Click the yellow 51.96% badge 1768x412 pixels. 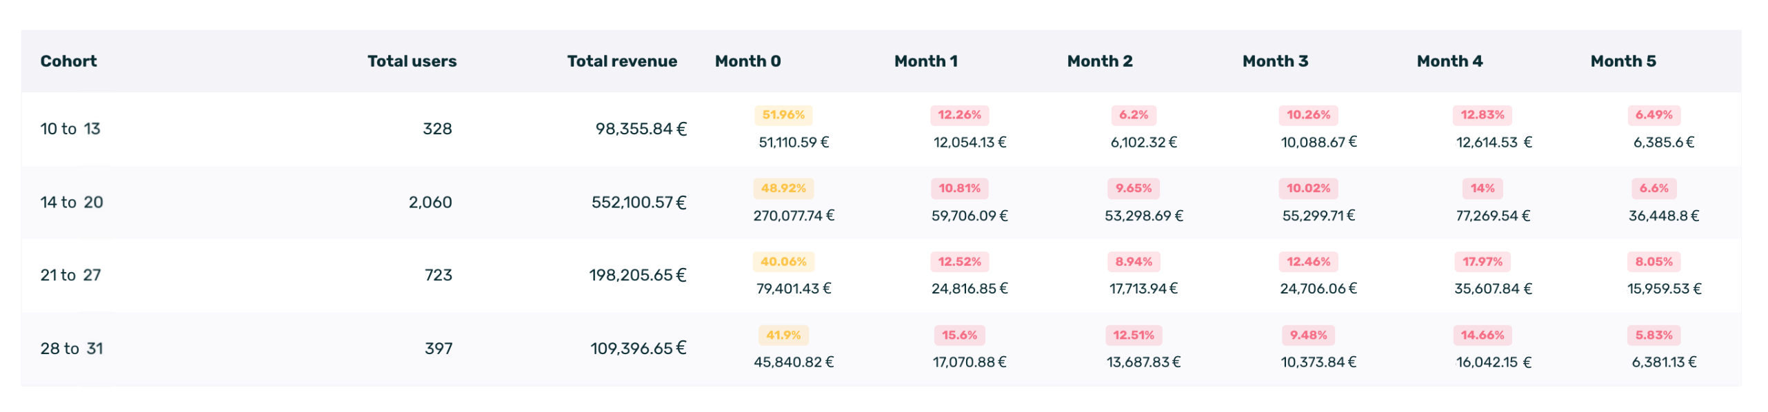pos(783,115)
